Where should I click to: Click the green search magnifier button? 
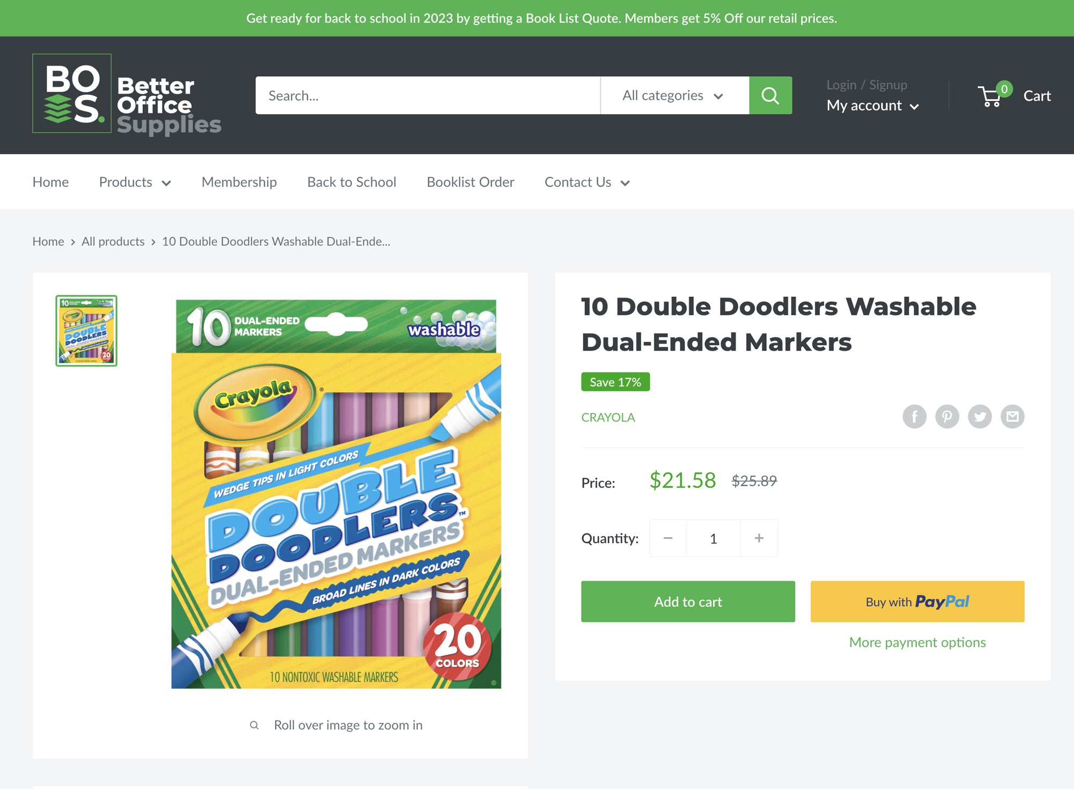tap(770, 96)
